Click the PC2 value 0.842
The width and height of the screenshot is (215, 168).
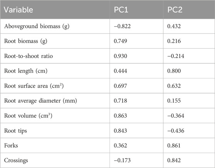click(x=174, y=160)
